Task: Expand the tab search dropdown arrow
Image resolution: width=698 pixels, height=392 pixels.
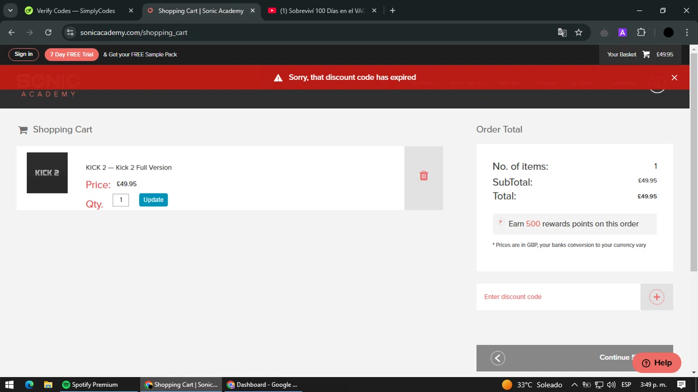Action: pos(10,11)
